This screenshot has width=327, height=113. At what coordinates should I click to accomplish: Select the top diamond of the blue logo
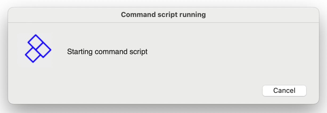pyautogui.click(x=35, y=41)
